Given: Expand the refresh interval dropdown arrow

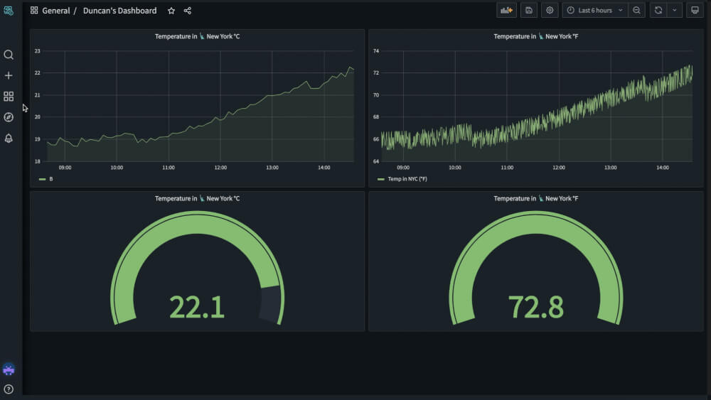Looking at the screenshot, I should [x=674, y=11].
